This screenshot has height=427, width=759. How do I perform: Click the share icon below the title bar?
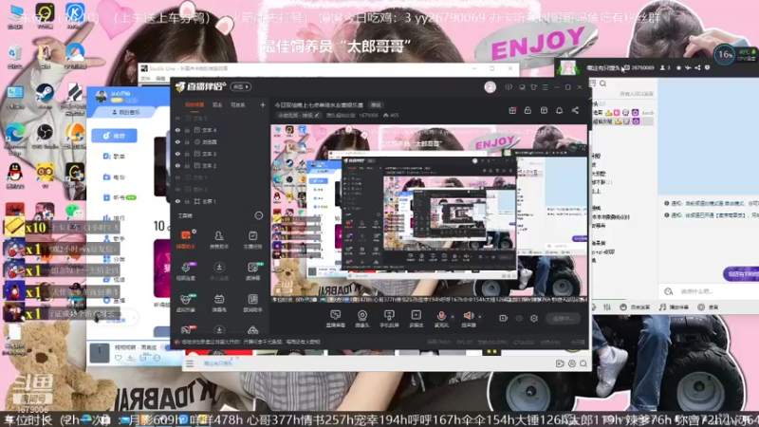pos(575,110)
